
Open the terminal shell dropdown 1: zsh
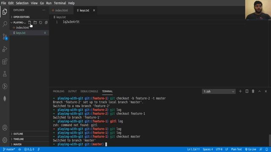click(x=218, y=92)
